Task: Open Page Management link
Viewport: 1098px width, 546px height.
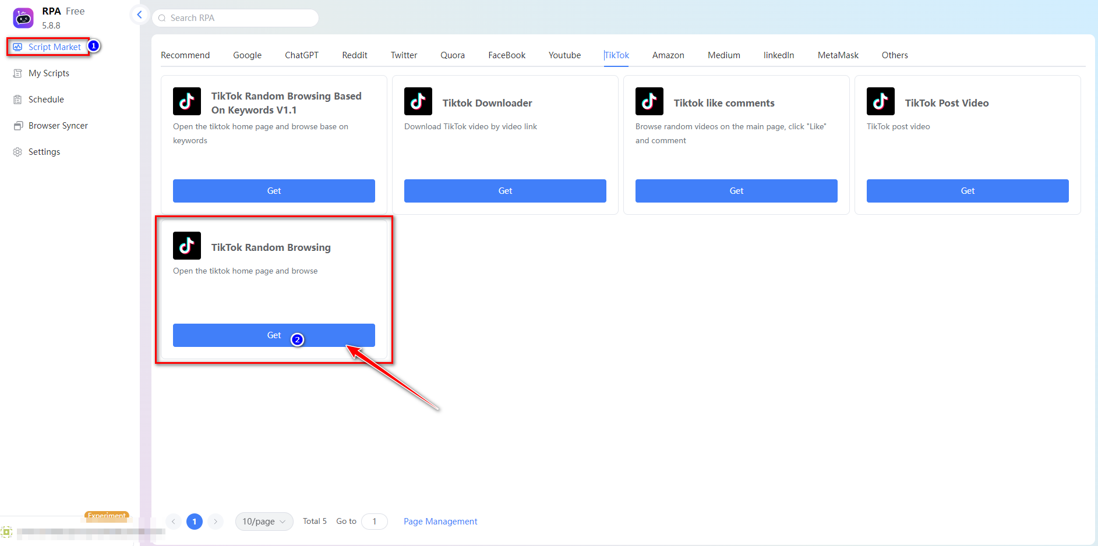Action: pyautogui.click(x=440, y=522)
